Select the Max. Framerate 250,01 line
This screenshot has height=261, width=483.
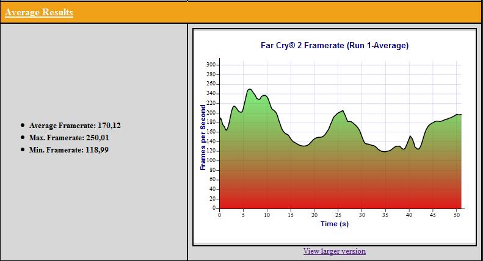[x=69, y=138]
